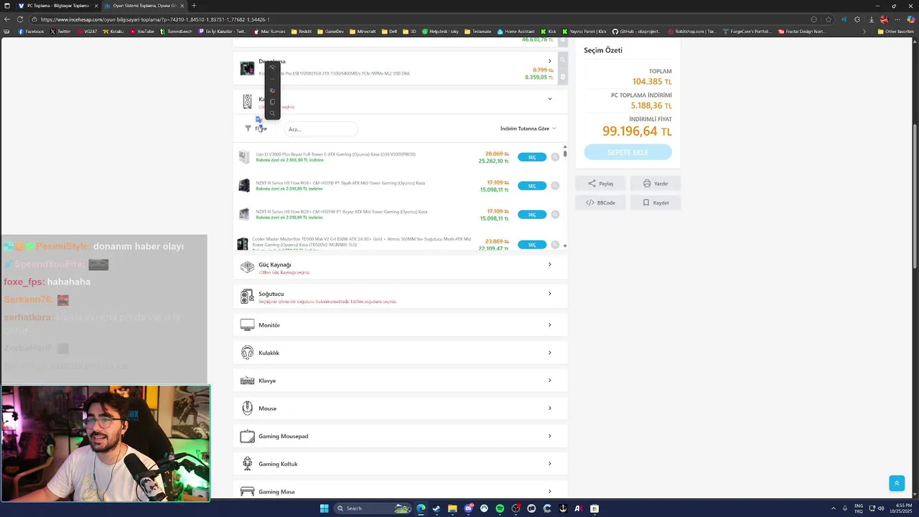Open the İndirim Tutarına Göre sort dropdown
The image size is (919, 517).
click(x=528, y=129)
